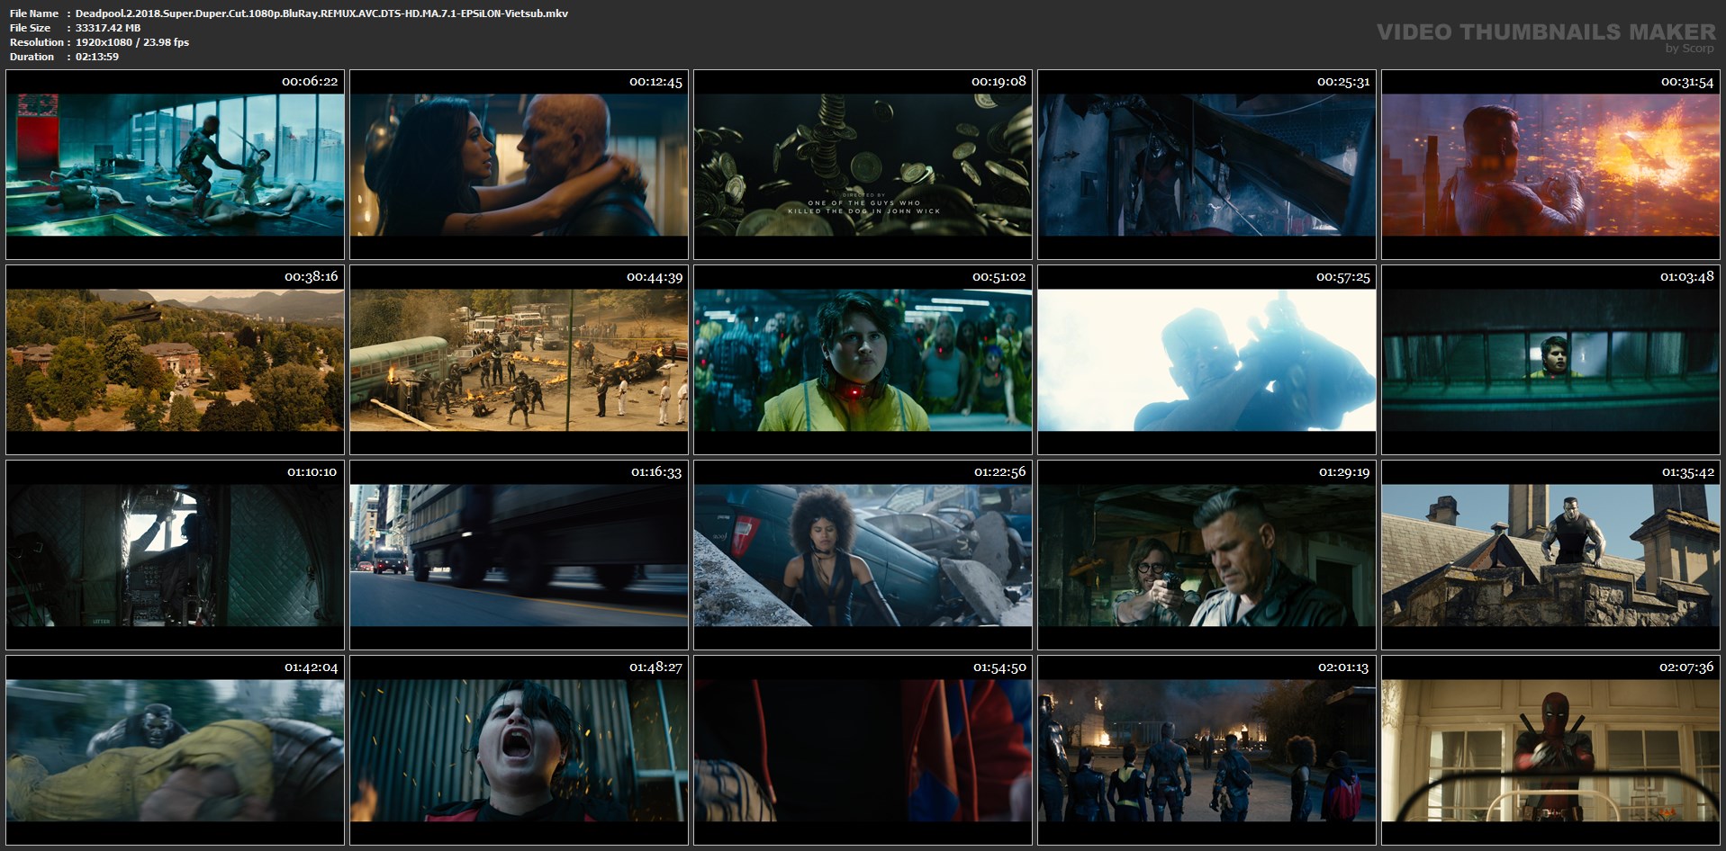The width and height of the screenshot is (1726, 851).
Task: Click the Resolution label
Action: [x=37, y=42]
